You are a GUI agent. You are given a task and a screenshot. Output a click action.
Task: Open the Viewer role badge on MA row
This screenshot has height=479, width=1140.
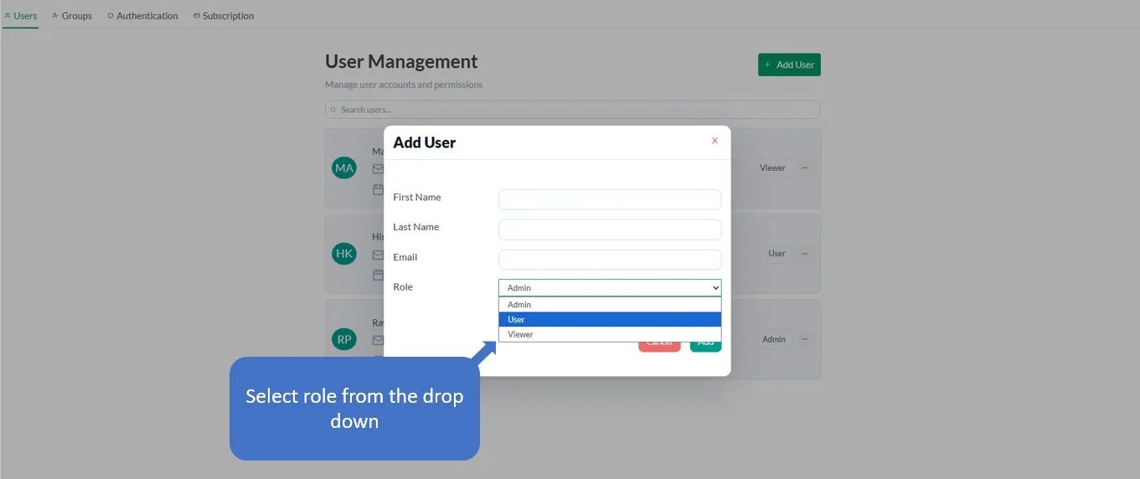[772, 167]
